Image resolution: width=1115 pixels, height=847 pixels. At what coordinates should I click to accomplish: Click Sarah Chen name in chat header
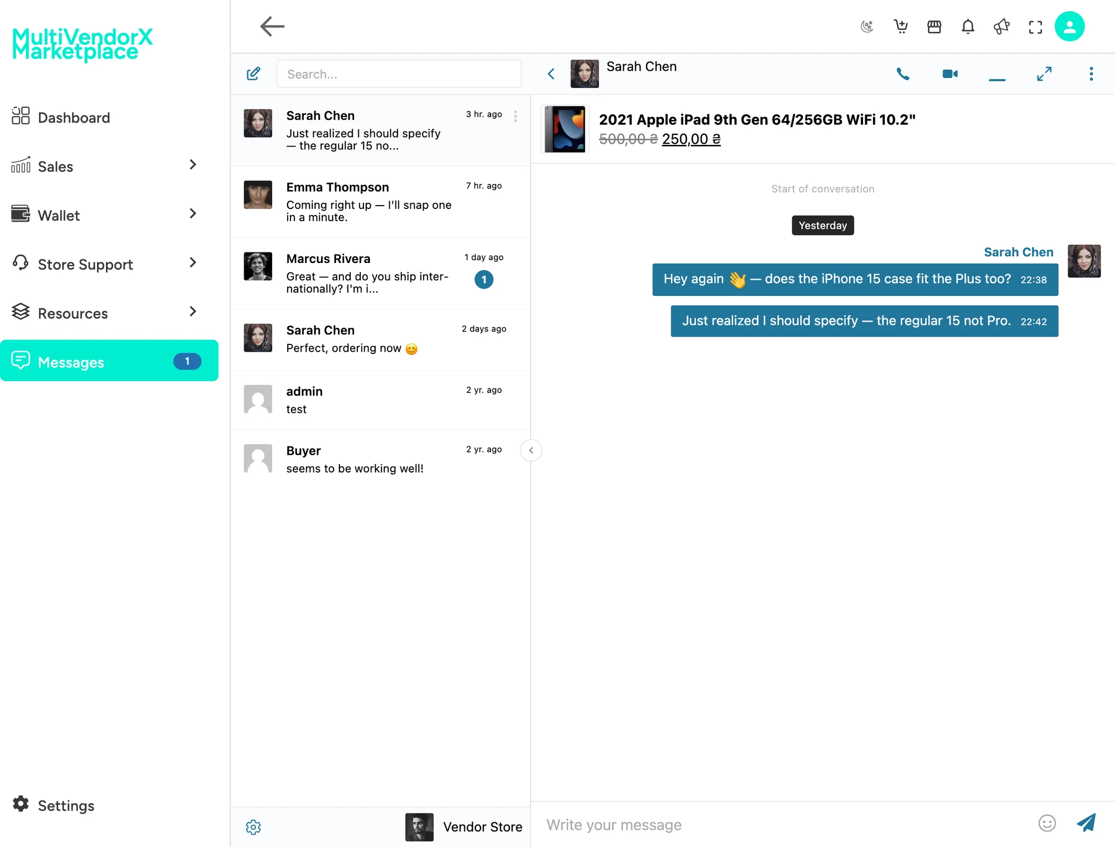tap(641, 66)
